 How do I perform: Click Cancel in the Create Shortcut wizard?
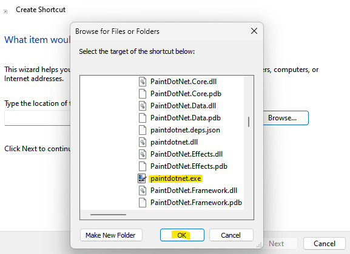pyautogui.click(x=325, y=244)
